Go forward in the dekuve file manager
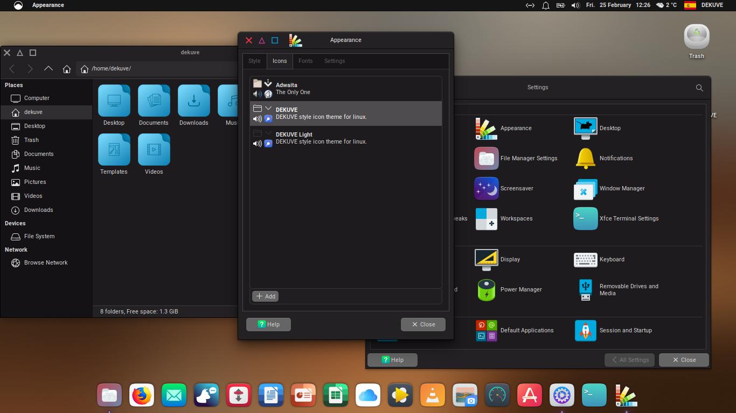Screen dimensions: 736x413 [x=30, y=69]
